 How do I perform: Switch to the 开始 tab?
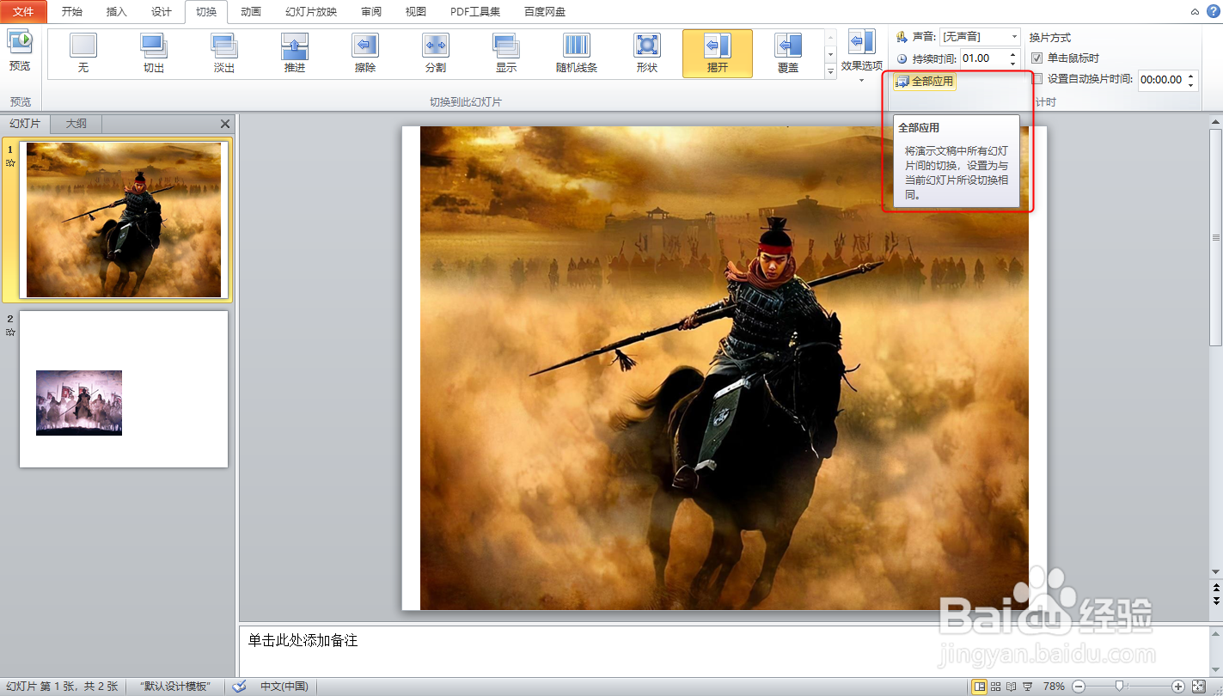(72, 12)
